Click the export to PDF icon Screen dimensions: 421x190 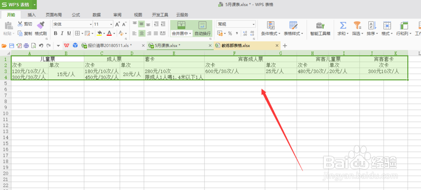click(19, 46)
